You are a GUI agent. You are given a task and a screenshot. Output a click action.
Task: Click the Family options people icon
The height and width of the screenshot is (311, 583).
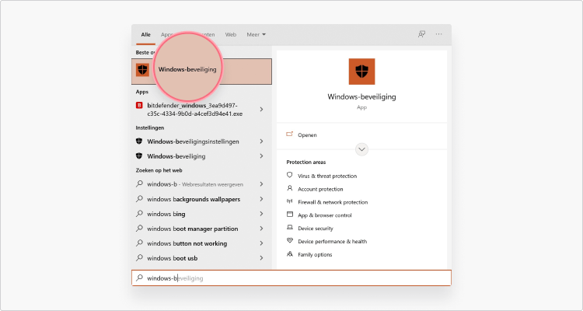tap(290, 254)
